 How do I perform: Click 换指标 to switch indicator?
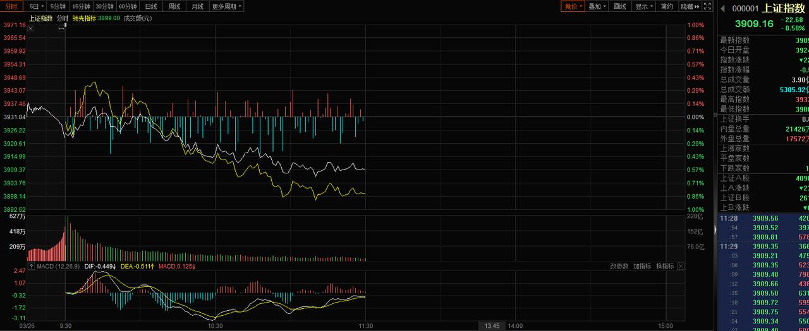tap(665, 266)
